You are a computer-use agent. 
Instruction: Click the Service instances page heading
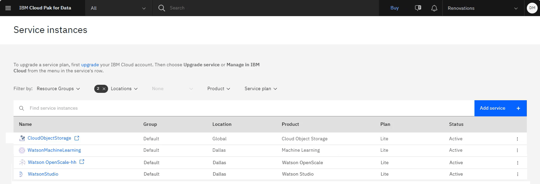point(50,30)
